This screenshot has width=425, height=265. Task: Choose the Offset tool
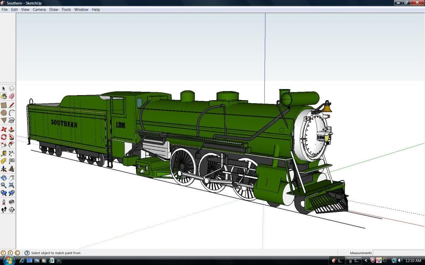coord(11,145)
